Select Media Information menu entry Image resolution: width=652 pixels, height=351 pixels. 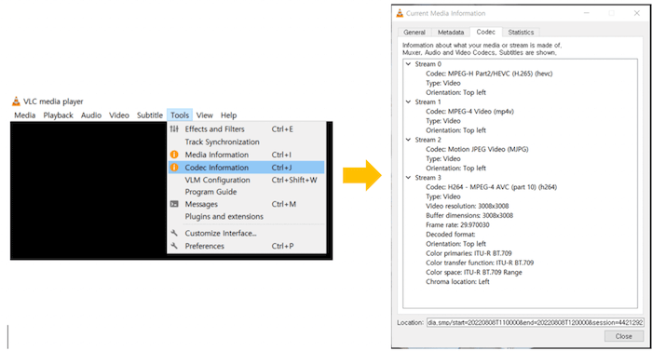(x=246, y=155)
